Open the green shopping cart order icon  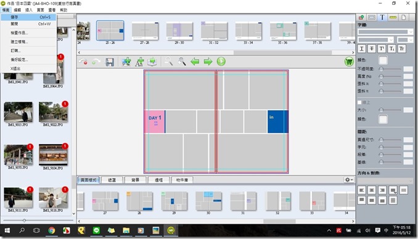click(349, 62)
